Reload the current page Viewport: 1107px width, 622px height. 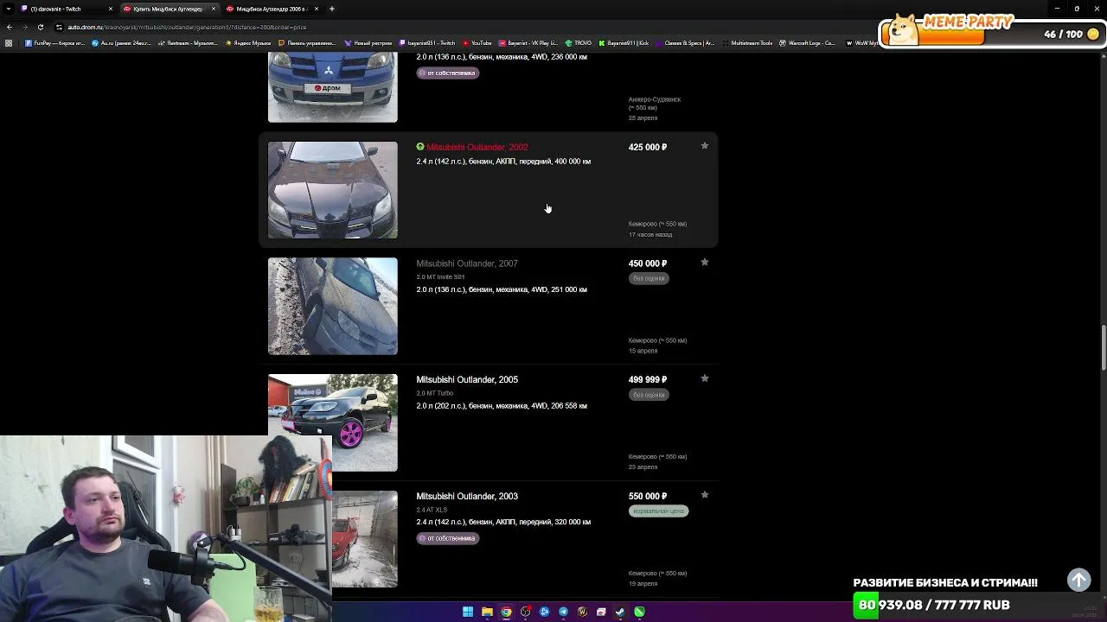[x=41, y=27]
